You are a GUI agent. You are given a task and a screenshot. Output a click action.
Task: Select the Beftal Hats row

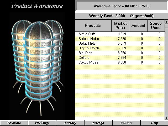click(x=120, y=43)
